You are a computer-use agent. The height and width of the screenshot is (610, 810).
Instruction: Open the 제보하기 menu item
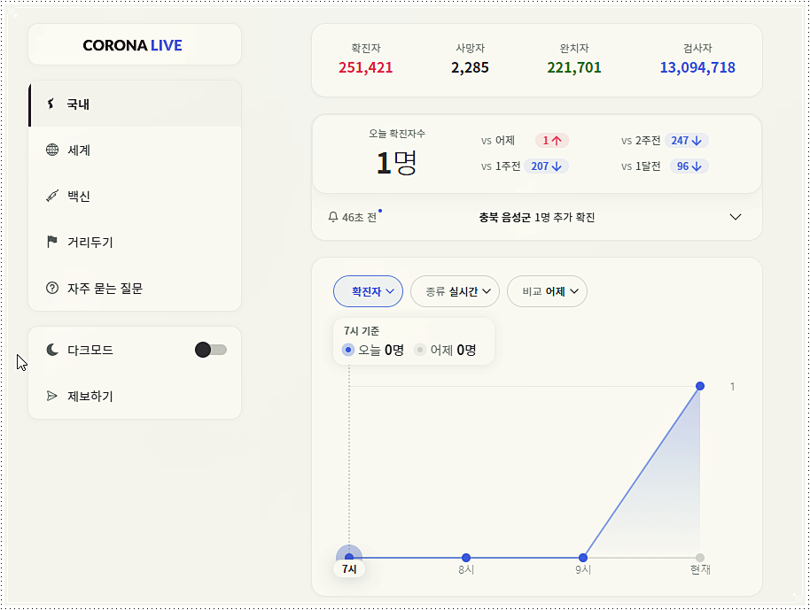point(135,396)
